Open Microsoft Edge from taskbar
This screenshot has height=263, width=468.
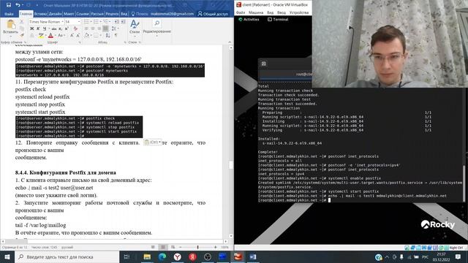(x=162, y=256)
